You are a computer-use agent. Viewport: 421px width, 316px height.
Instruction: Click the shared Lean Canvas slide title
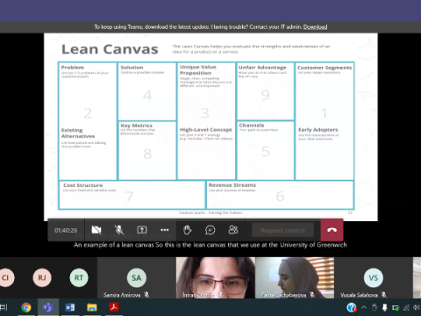tap(110, 49)
